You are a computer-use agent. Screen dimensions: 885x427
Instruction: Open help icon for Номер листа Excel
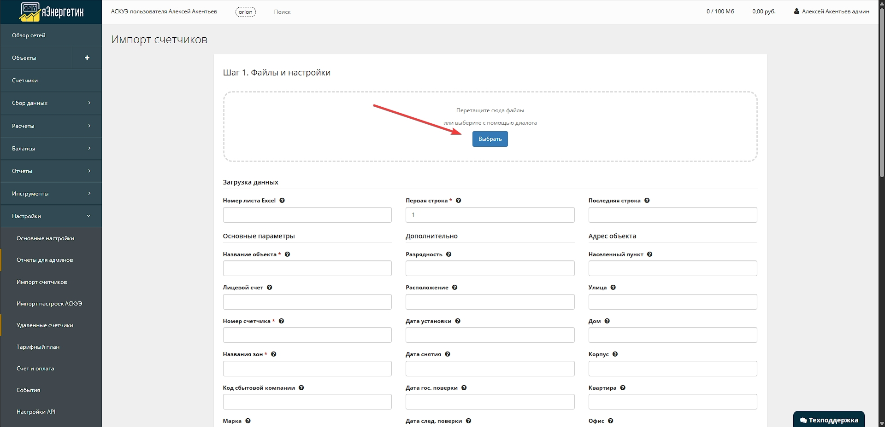282,201
